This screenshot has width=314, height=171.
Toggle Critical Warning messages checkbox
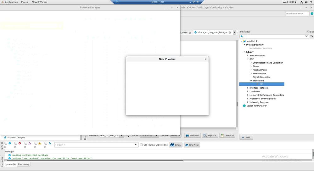26,143
